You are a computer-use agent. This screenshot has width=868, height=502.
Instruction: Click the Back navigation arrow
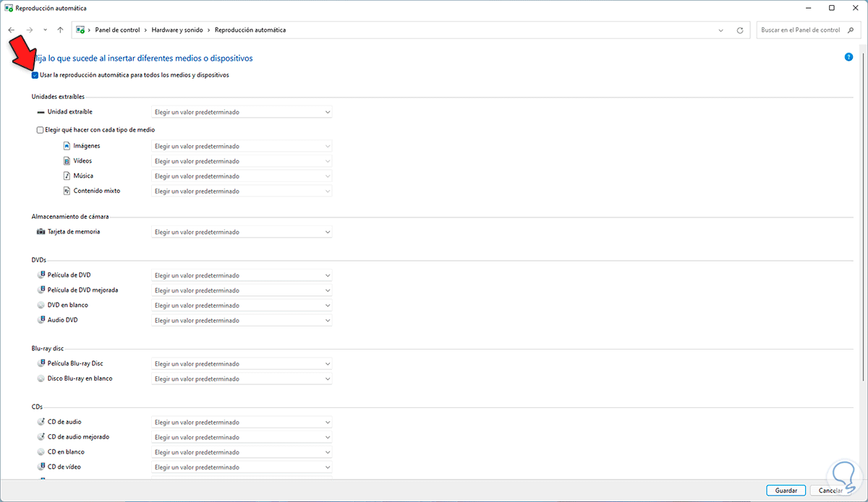(x=12, y=30)
